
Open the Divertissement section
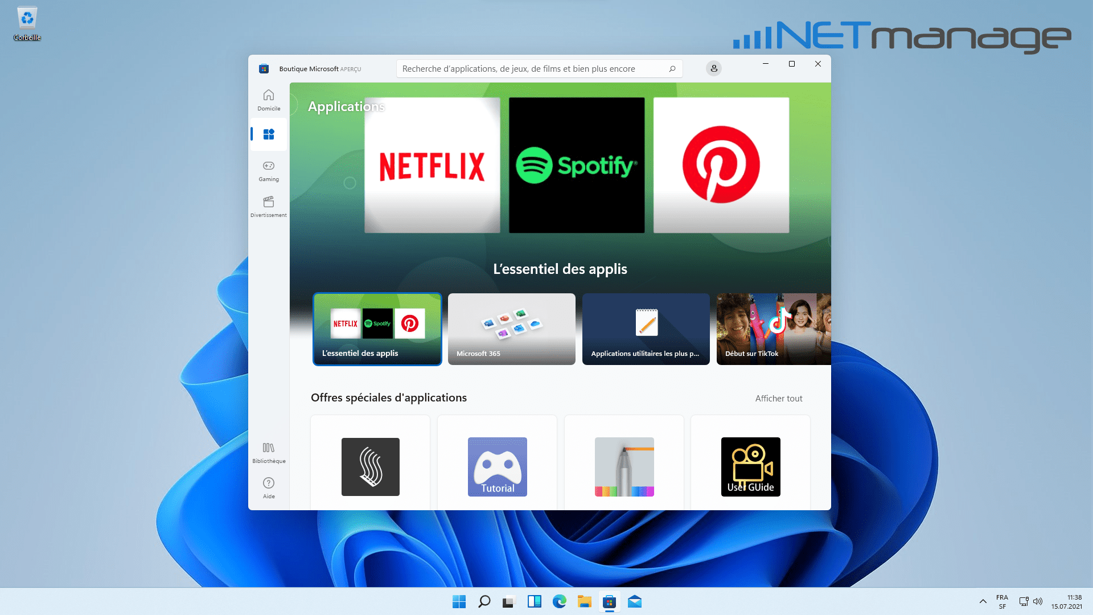coord(269,207)
